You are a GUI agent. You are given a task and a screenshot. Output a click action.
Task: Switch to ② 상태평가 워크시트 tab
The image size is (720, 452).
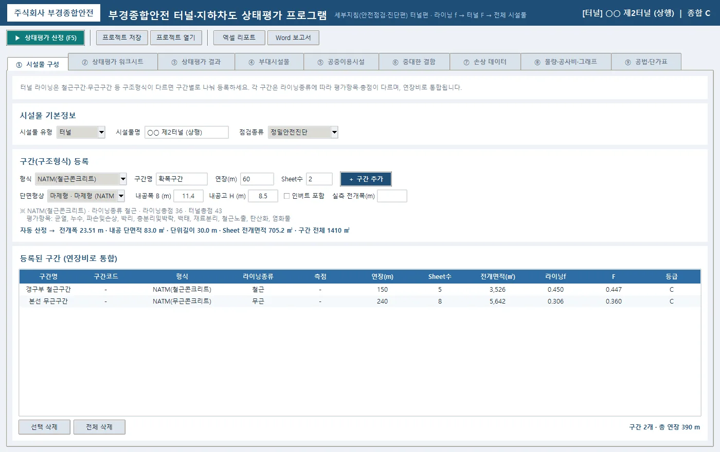click(x=113, y=62)
